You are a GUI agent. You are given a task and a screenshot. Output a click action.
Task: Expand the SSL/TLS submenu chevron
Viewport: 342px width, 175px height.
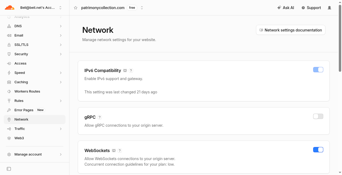pos(61,45)
